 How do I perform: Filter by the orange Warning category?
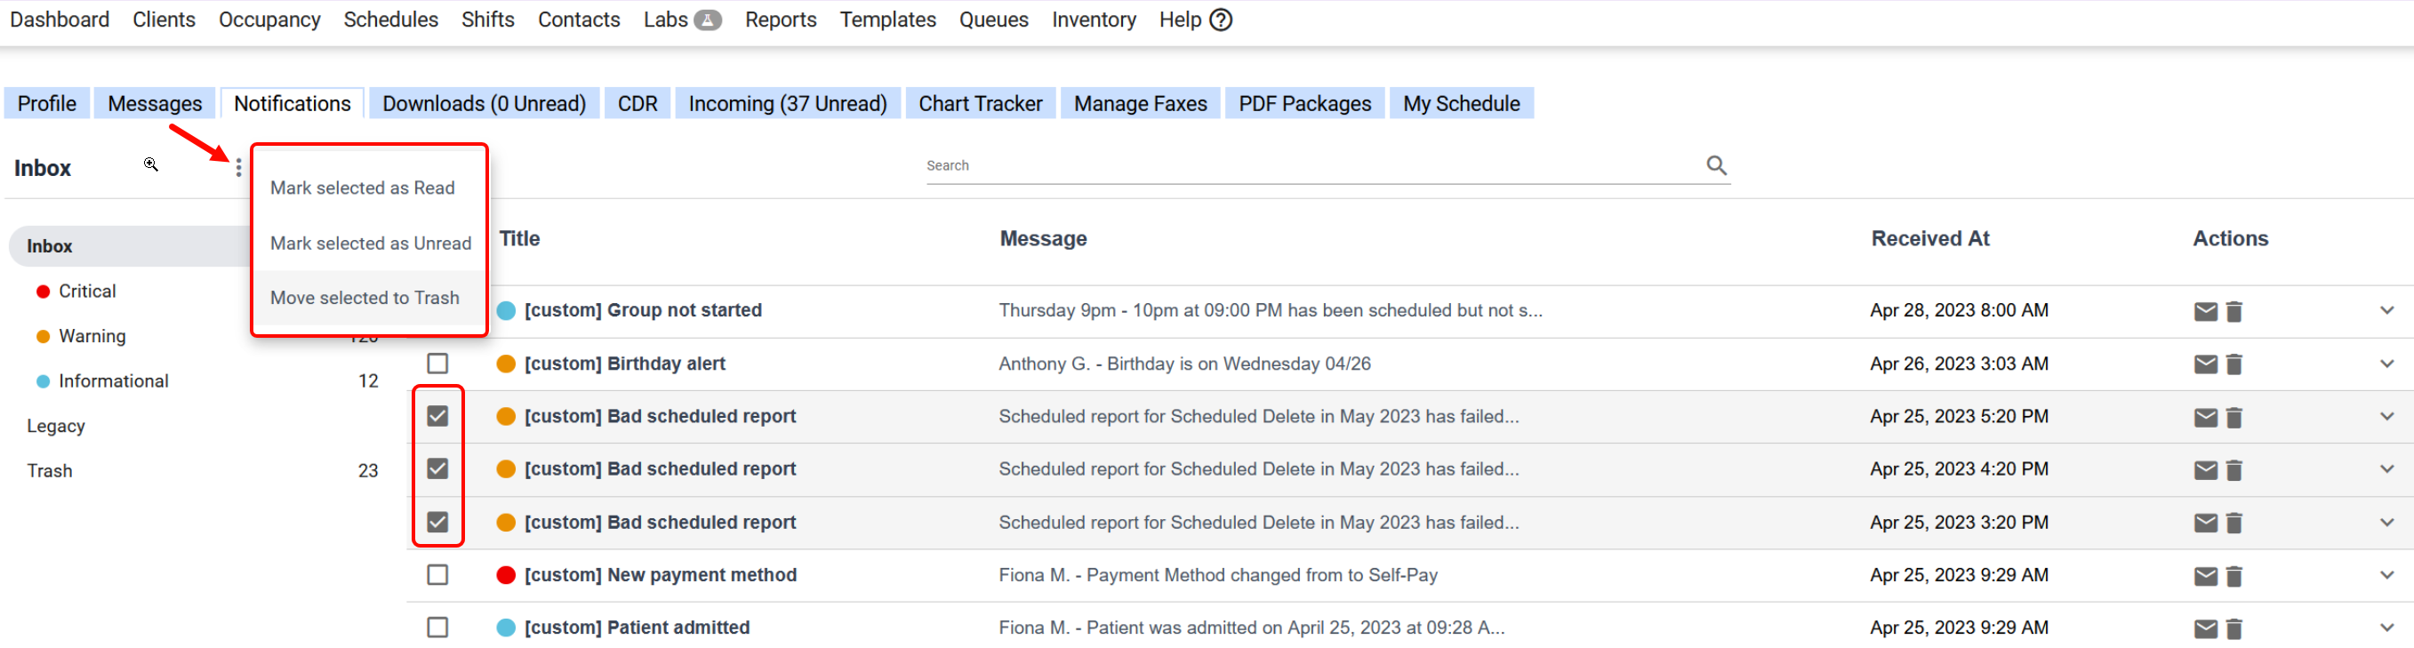click(x=92, y=336)
